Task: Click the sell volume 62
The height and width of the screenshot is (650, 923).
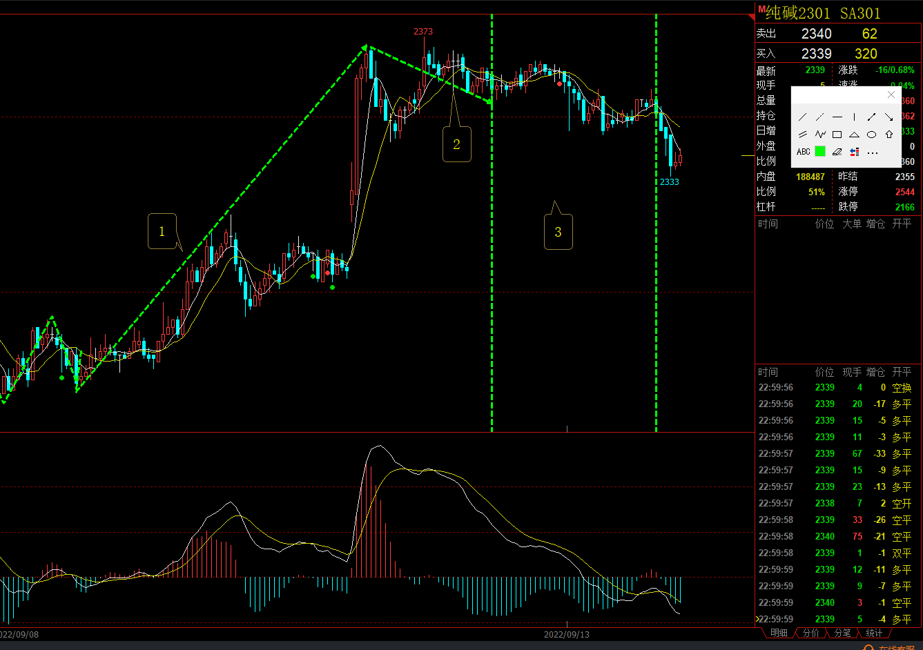Action: click(x=869, y=34)
